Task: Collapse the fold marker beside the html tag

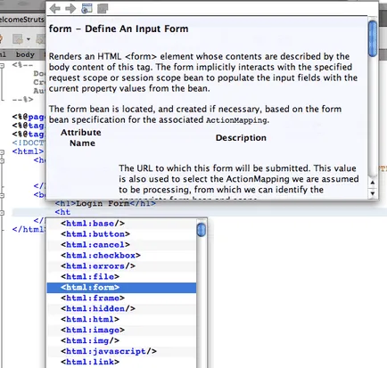Action: (x=2, y=152)
